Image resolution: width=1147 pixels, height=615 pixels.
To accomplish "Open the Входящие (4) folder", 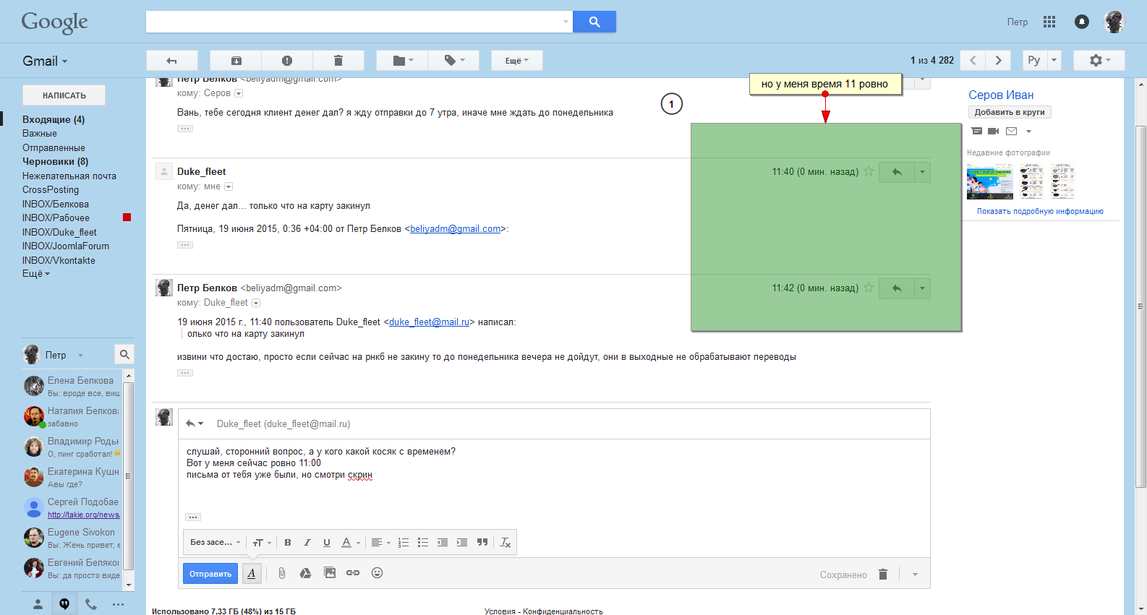I will (54, 119).
